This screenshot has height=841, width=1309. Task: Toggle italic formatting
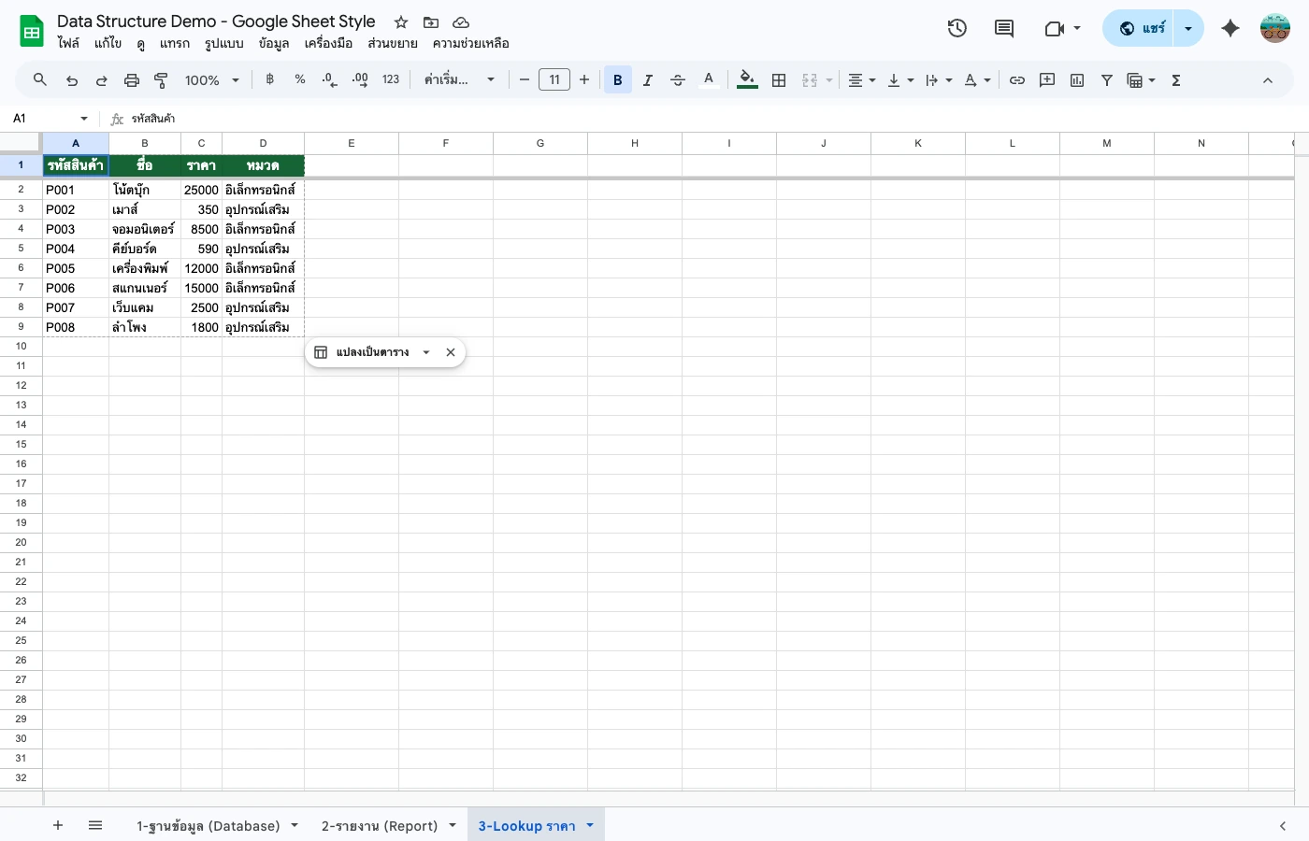(647, 79)
